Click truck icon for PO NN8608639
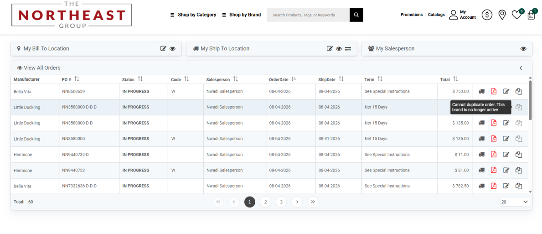 (481, 92)
